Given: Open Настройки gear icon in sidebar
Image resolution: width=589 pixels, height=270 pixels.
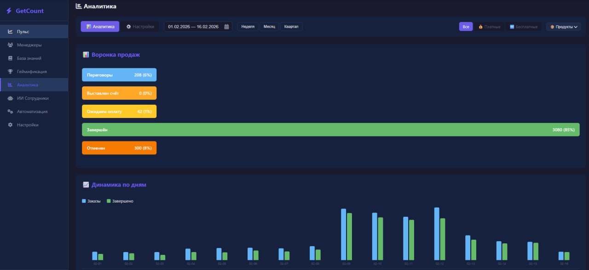Looking at the screenshot, I should [10, 125].
